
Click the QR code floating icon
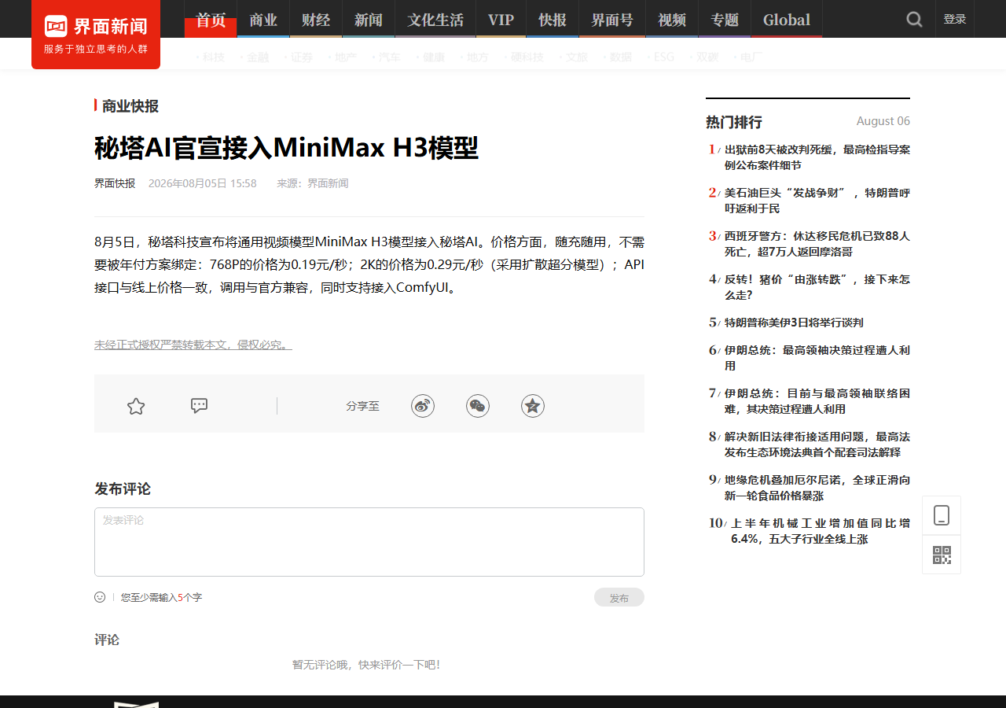[942, 555]
